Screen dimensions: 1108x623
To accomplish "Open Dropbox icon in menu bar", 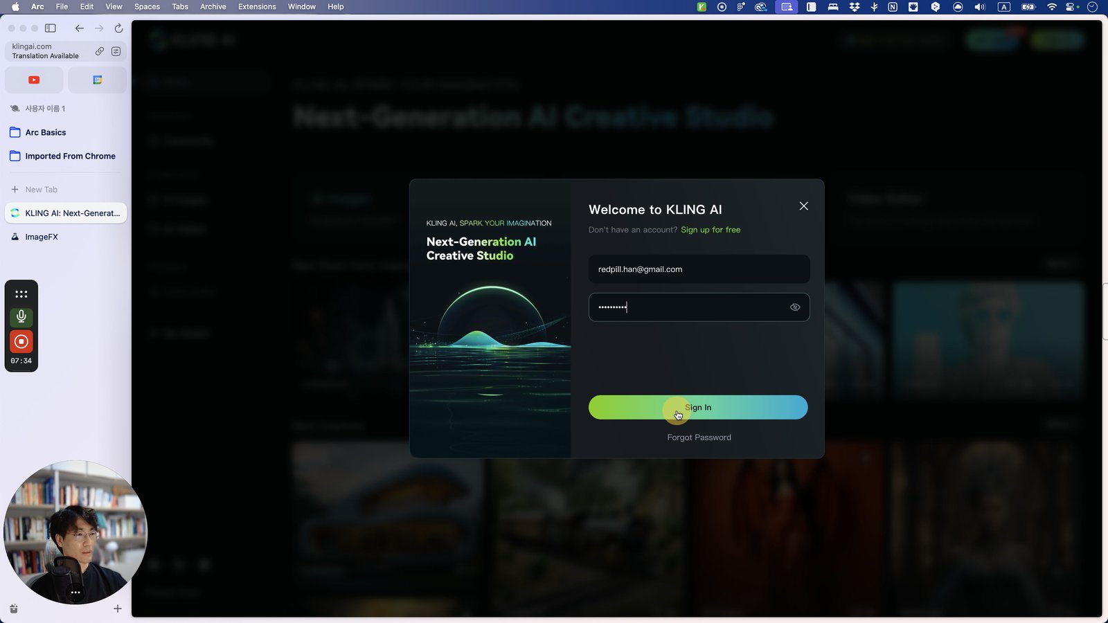I will pyautogui.click(x=855, y=7).
